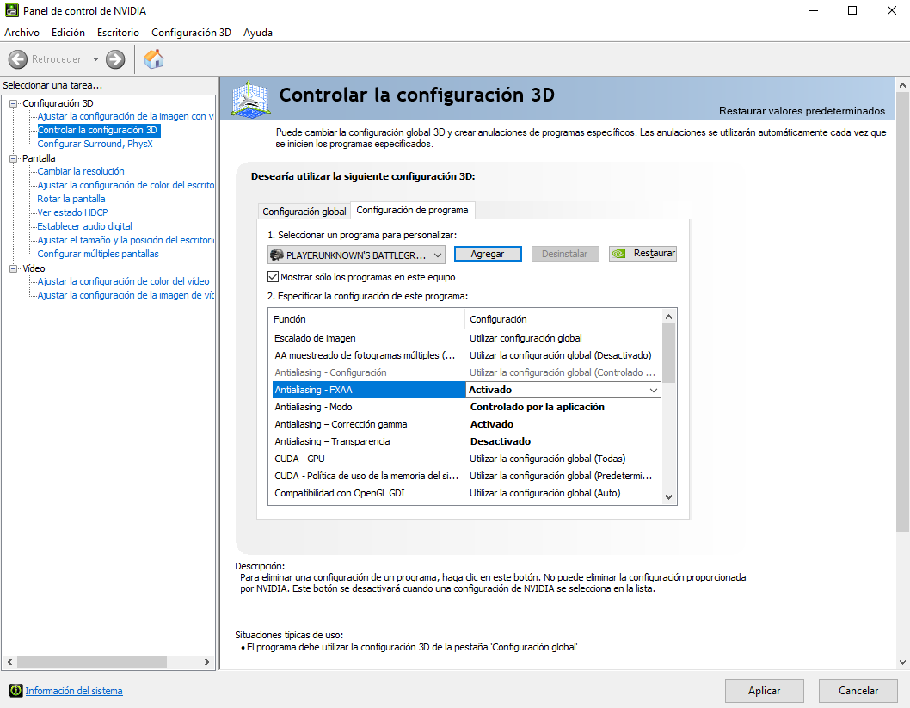Click the back arrow Retroceder icon

17,59
